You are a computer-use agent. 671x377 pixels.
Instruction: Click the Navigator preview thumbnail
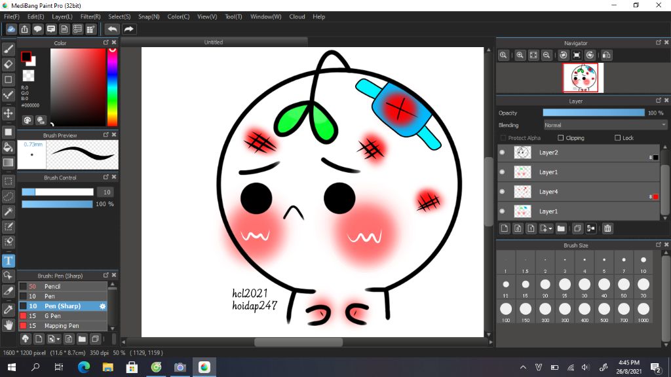click(583, 78)
